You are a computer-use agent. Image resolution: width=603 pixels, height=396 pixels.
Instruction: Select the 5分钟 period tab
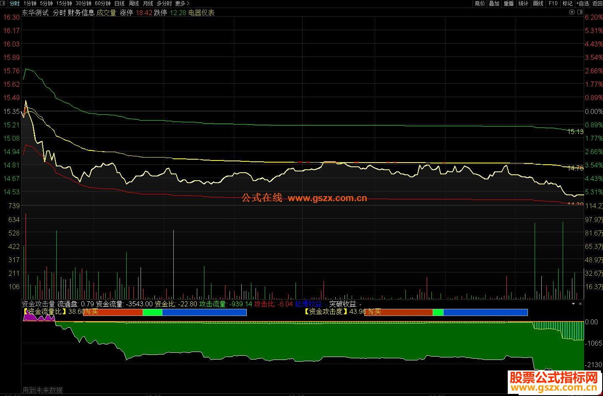click(x=46, y=3)
